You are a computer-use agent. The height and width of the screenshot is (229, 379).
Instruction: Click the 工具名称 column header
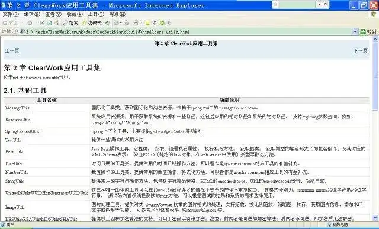(x=47, y=100)
